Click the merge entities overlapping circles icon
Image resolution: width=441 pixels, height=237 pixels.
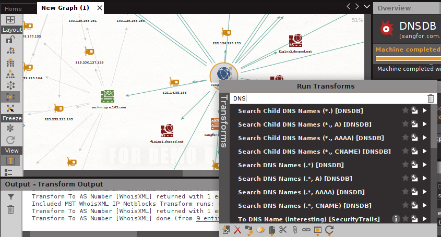click(261, 230)
